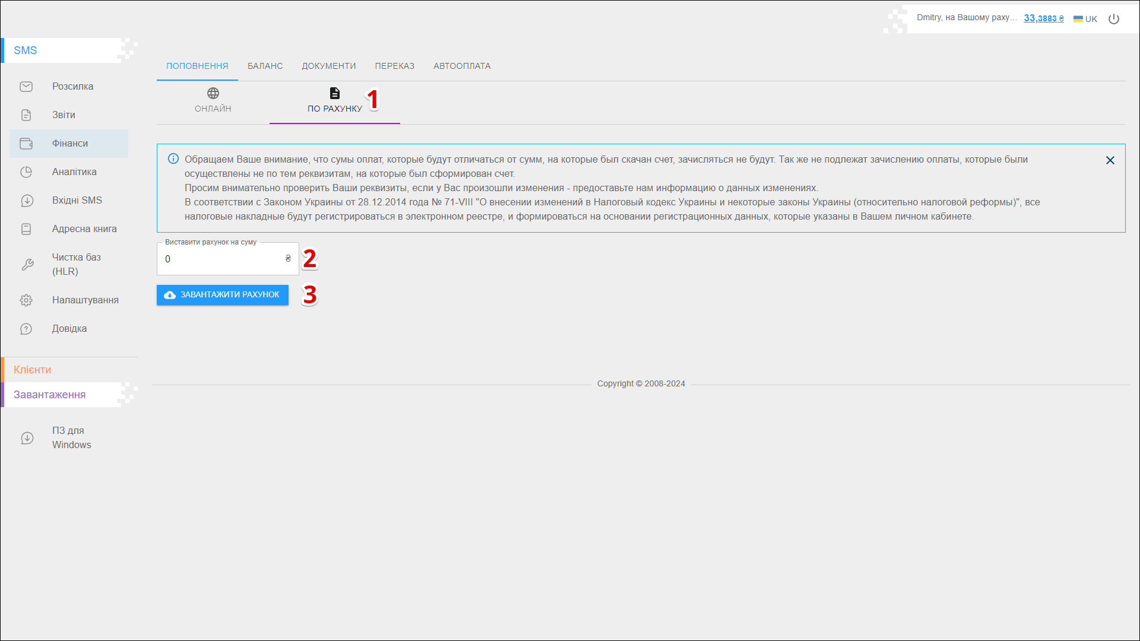Expand the Клієнти sidebar section
Screen dimensions: 1140x641
(33, 370)
